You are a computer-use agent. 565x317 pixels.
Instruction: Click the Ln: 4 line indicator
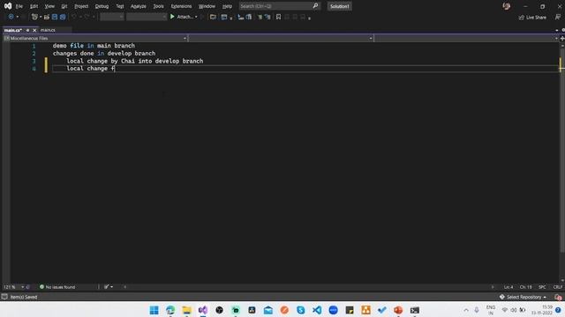pos(508,287)
